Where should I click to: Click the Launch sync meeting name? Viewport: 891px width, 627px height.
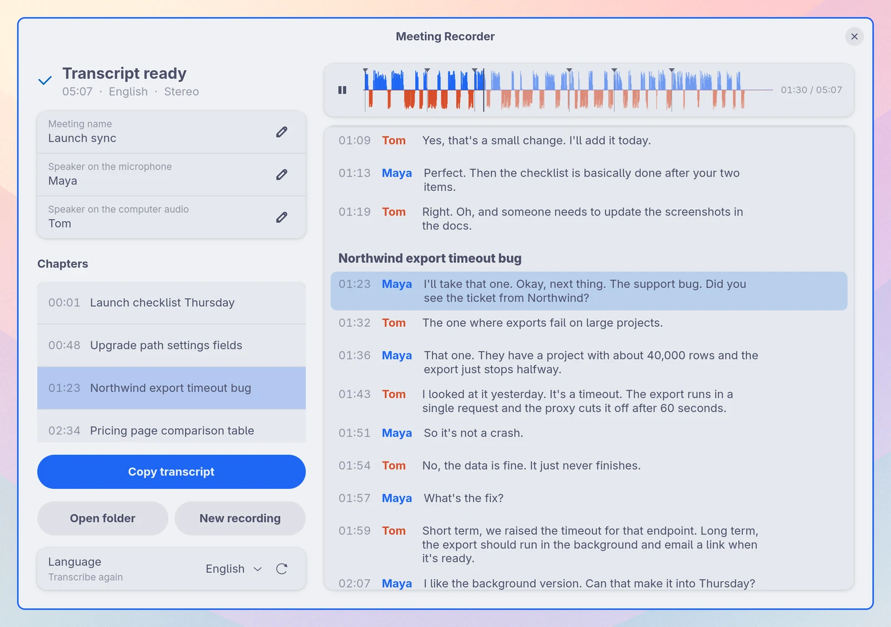point(82,138)
